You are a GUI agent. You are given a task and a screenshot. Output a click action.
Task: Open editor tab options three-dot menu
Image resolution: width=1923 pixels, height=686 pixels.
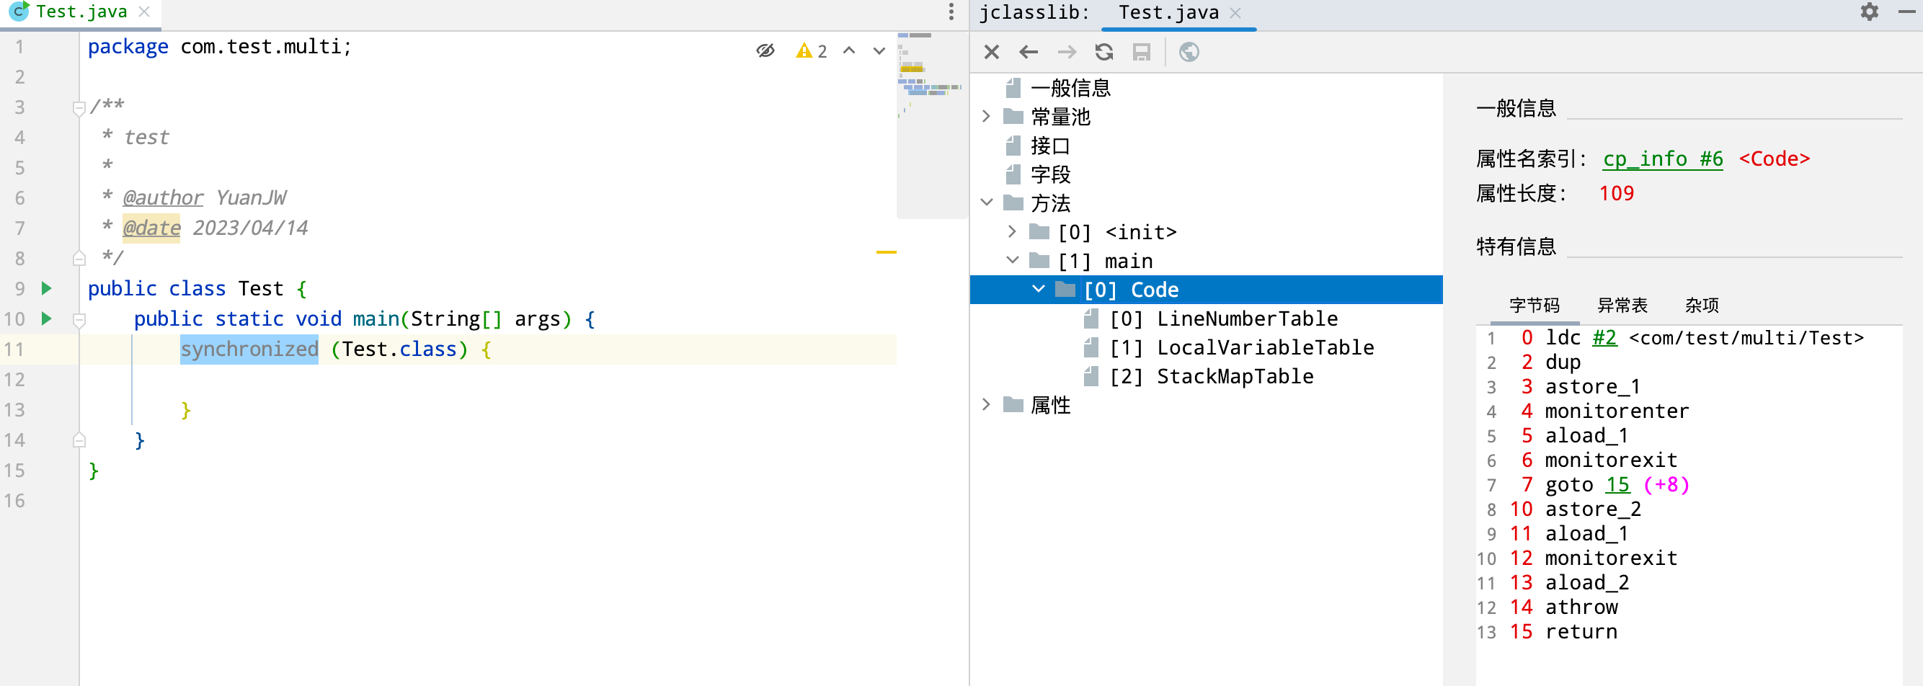click(950, 12)
